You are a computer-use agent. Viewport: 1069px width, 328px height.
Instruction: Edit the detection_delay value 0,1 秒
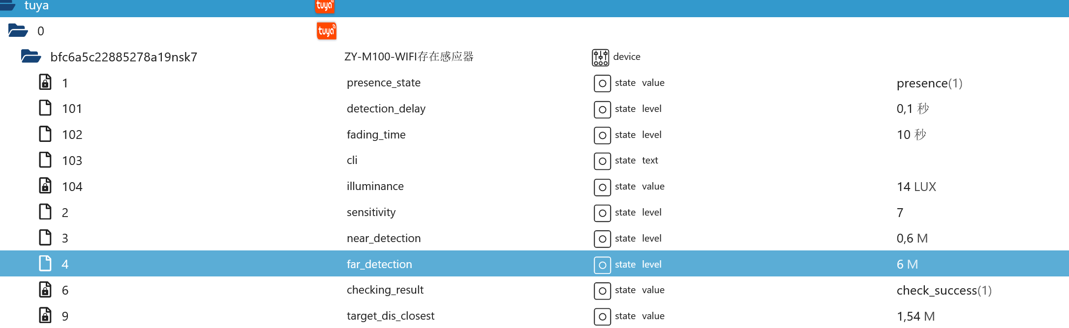click(x=913, y=109)
